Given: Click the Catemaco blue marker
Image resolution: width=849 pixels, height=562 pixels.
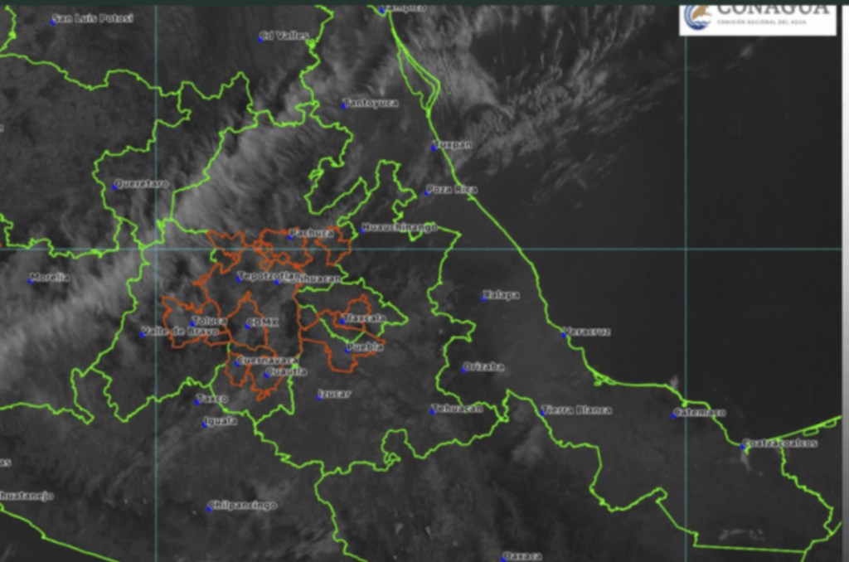Looking at the screenshot, I should [x=675, y=414].
